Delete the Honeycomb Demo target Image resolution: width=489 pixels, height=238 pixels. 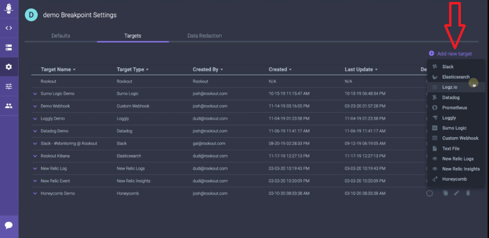(468, 193)
